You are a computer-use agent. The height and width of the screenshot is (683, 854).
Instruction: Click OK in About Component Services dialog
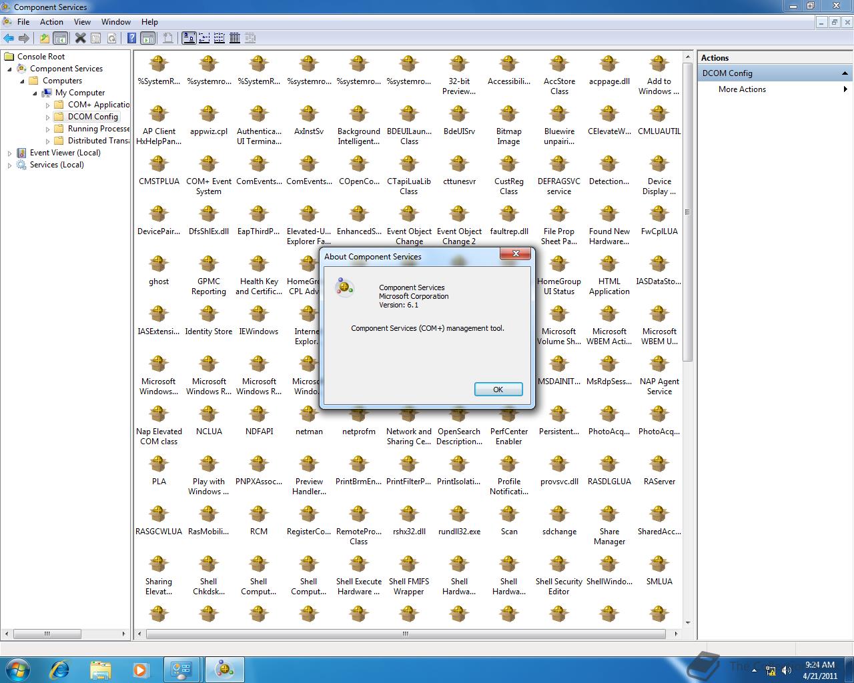[498, 390]
